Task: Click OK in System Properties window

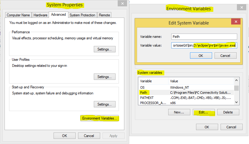Action: point(64,136)
